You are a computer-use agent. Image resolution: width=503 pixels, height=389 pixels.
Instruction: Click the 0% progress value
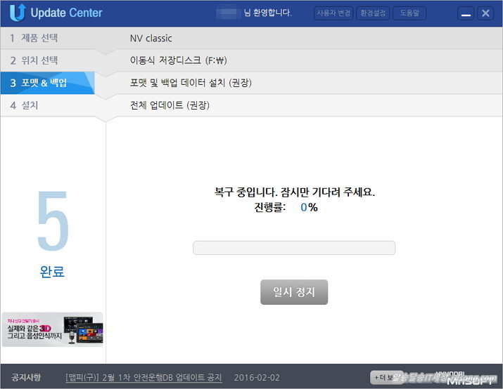[x=309, y=207]
